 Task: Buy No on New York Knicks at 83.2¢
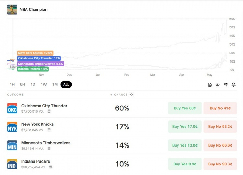220,127
